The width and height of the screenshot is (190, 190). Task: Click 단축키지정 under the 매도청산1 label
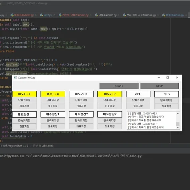pyautogui.click(x=24, y=121)
